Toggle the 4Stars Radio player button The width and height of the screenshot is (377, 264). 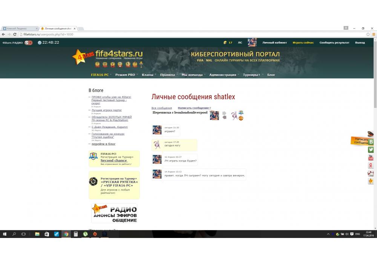(x=28, y=43)
